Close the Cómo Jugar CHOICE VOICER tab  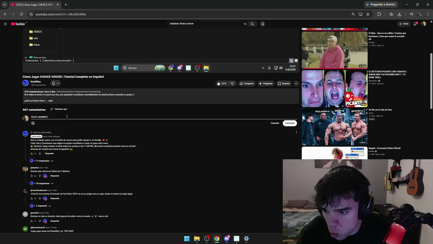58,5
